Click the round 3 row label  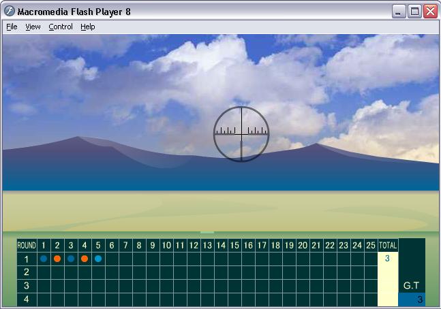(x=27, y=286)
